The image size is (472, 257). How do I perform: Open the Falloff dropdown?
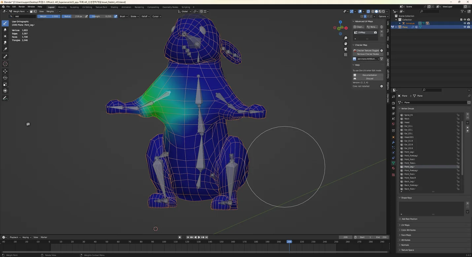(146, 16)
